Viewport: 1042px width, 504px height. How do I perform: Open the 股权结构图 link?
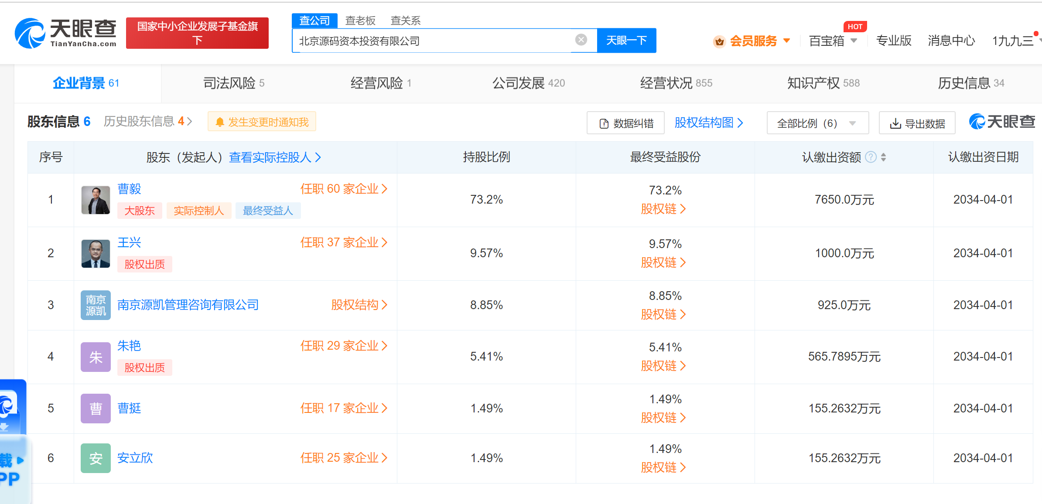709,123
